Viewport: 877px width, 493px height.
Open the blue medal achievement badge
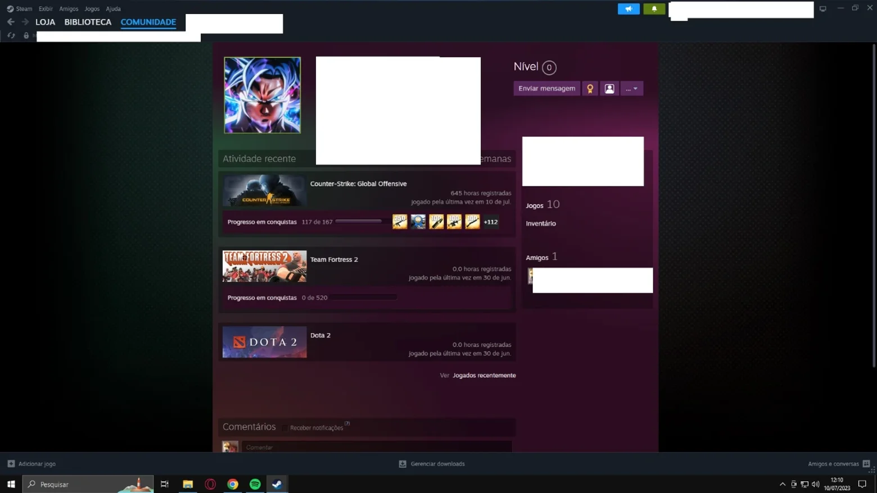[418, 222]
